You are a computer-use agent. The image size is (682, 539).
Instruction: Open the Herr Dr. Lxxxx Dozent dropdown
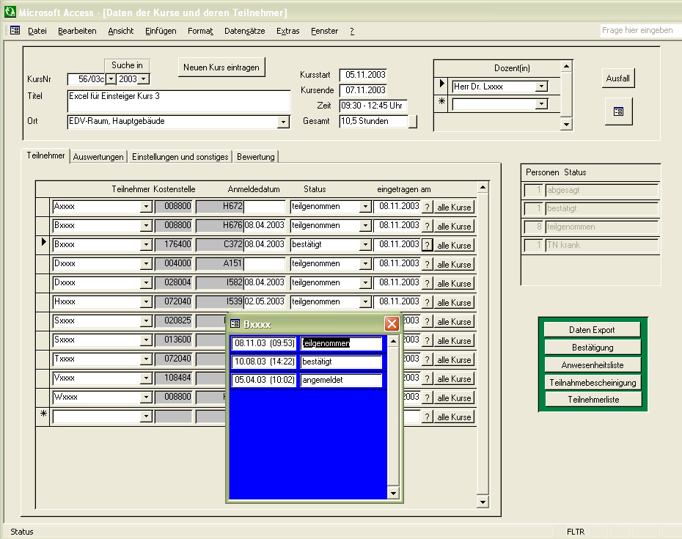click(x=541, y=87)
